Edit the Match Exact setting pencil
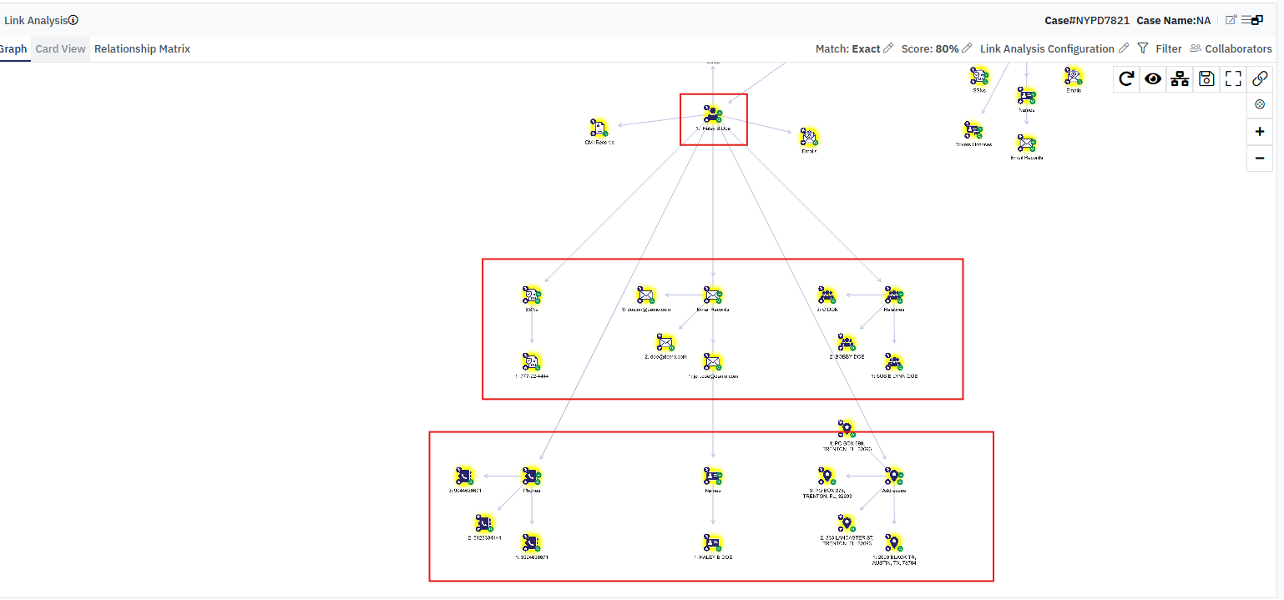The image size is (1284, 600). tap(888, 48)
